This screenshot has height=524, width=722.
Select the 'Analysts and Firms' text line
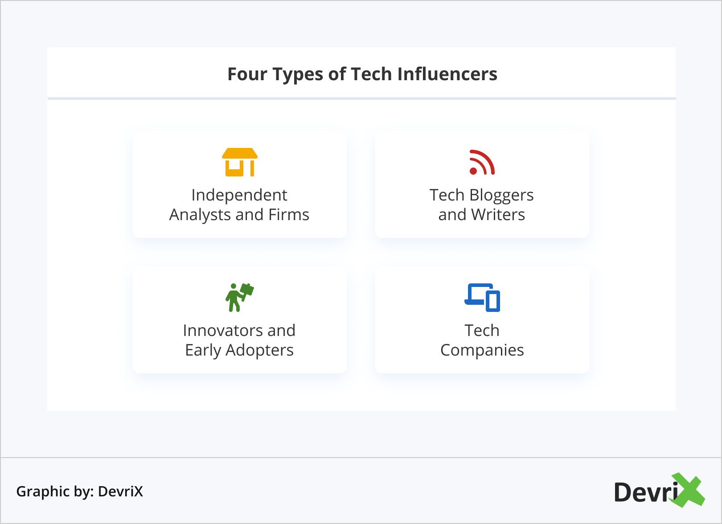click(239, 215)
